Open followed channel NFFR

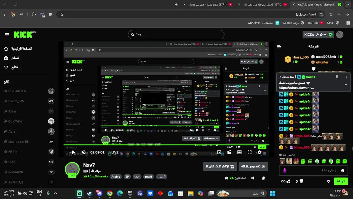(x=29, y=152)
